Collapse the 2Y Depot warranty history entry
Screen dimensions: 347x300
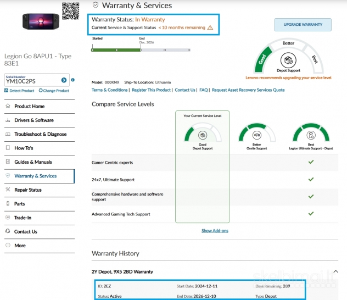coord(336,271)
